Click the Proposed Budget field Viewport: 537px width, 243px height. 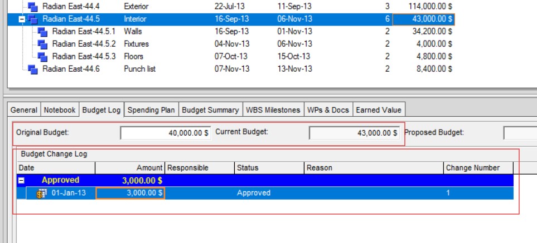pos(520,133)
